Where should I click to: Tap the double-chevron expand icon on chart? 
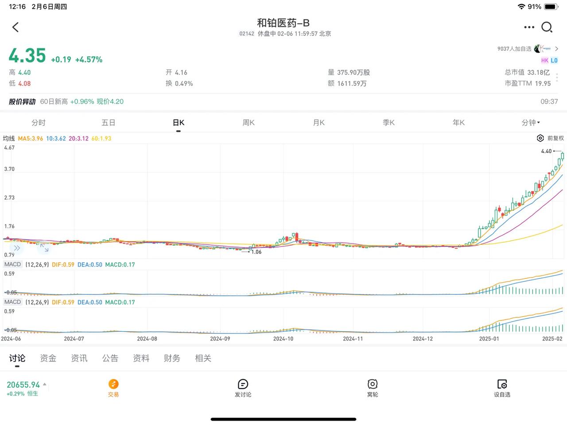(17, 248)
